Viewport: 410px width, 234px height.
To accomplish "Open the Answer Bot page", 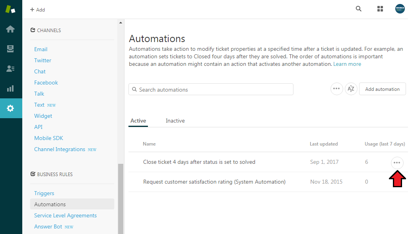I will click(x=48, y=227).
